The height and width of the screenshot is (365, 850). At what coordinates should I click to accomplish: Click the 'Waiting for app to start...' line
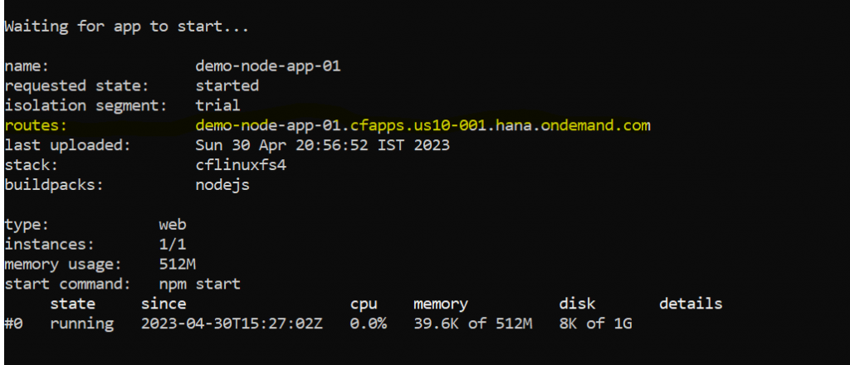click(126, 27)
